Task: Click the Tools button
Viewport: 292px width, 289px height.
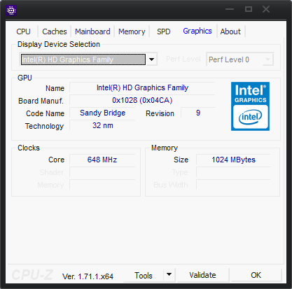Action: pos(144,276)
